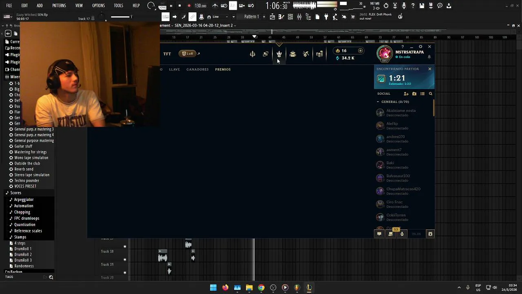Open the league client crafting hammer icon
This screenshot has height=294, width=522.
tap(306, 54)
